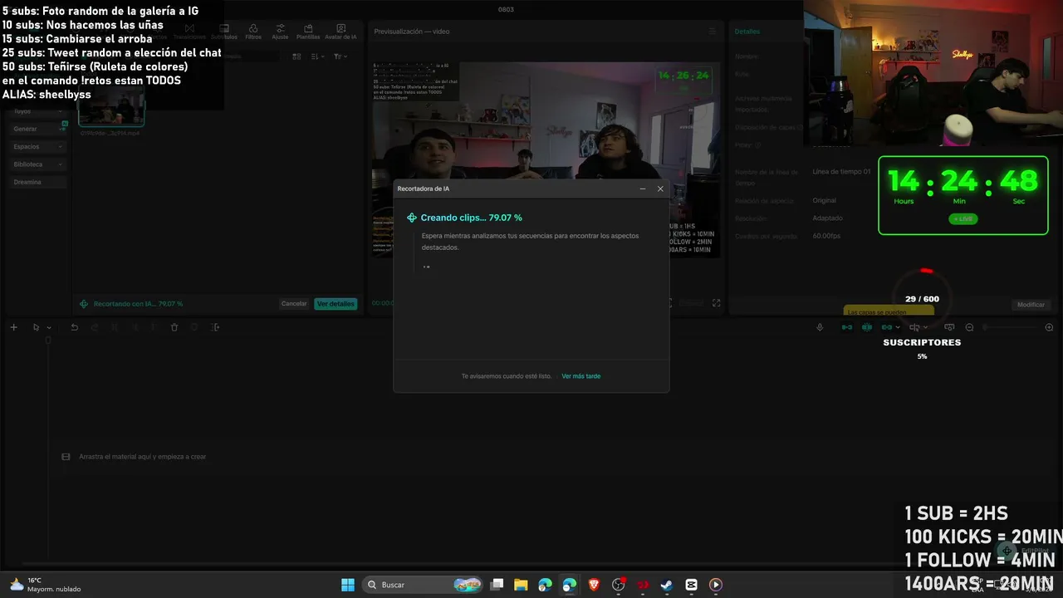The height and width of the screenshot is (598, 1063).
Task: Click the timeline zoom-out minus icon
Action: point(969,327)
